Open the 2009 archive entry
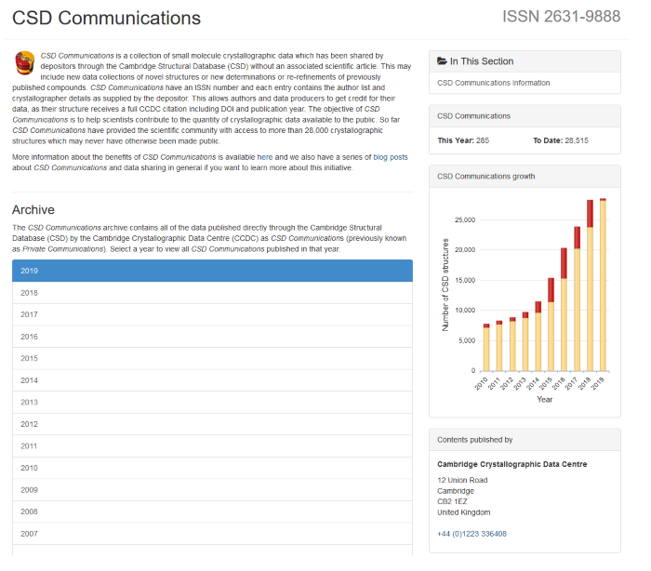Image resolution: width=651 pixels, height=571 pixels. click(212, 489)
